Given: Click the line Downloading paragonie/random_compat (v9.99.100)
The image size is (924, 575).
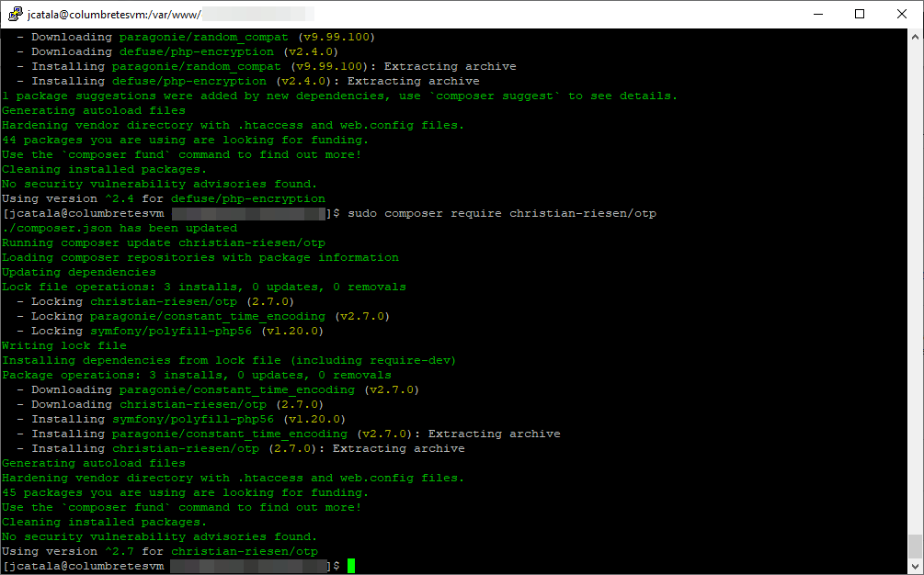Looking at the screenshot, I should point(196,37).
